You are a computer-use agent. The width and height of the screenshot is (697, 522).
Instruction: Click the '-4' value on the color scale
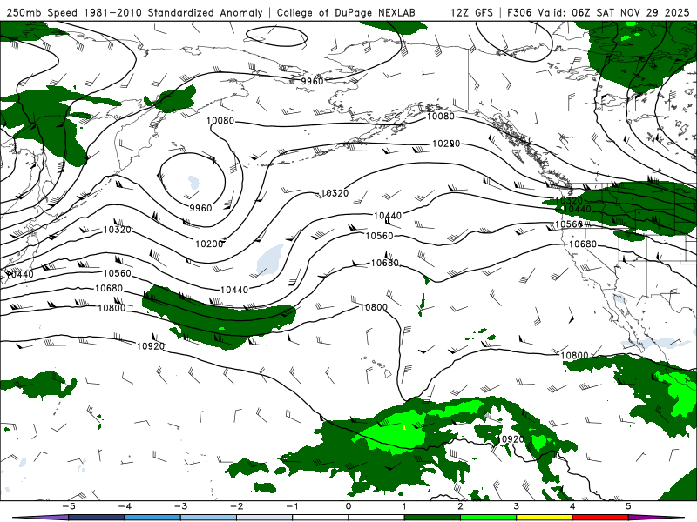[125, 506]
